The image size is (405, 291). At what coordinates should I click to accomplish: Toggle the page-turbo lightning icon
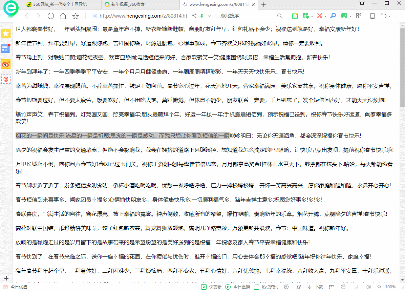pyautogui.click(x=202, y=16)
